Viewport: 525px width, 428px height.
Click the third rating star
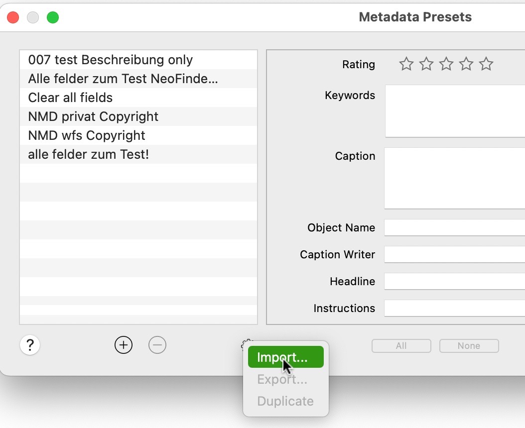(x=446, y=64)
